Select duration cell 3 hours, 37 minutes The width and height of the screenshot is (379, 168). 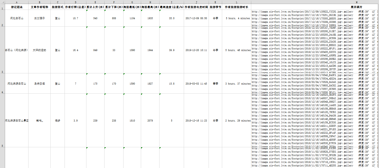tap(237, 83)
